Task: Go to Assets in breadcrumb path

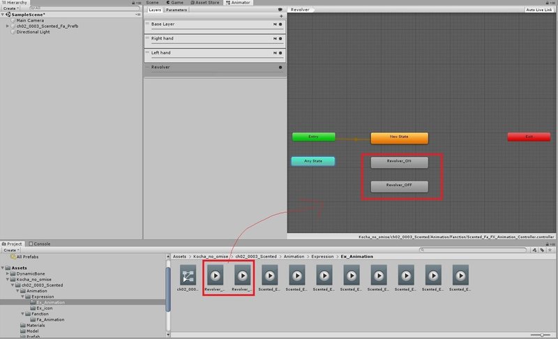Action: click(180, 257)
